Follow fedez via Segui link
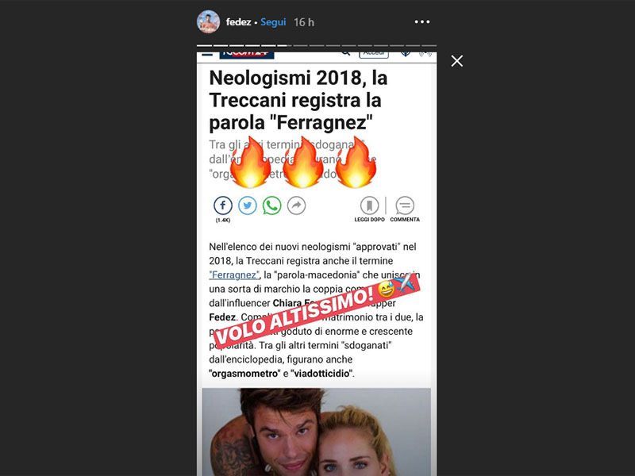The height and width of the screenshot is (476, 635). click(x=273, y=22)
